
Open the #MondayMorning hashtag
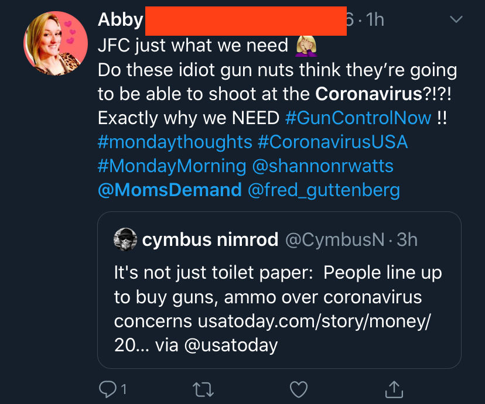pyautogui.click(x=172, y=166)
